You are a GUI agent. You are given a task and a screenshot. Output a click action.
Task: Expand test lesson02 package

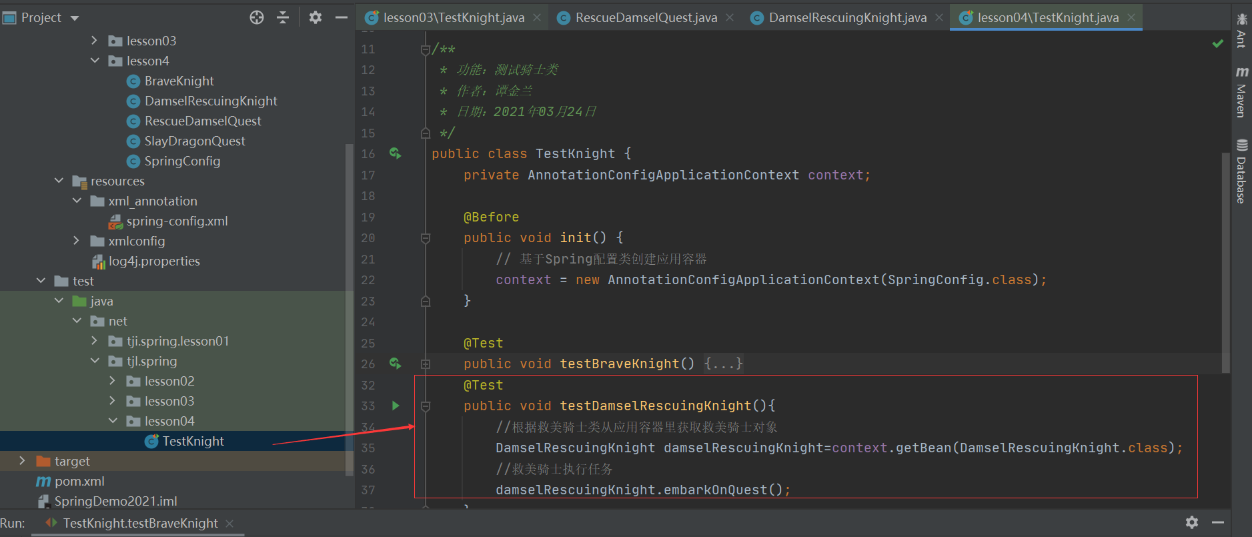pos(113,381)
